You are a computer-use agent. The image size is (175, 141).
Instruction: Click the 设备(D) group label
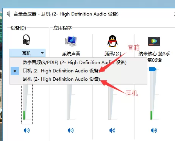coord(18,28)
